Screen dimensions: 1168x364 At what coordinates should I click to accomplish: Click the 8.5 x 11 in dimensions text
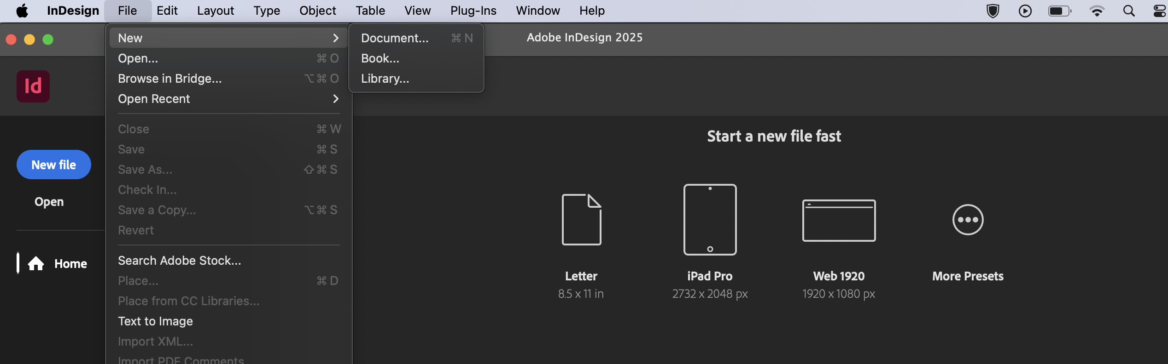[581, 294]
